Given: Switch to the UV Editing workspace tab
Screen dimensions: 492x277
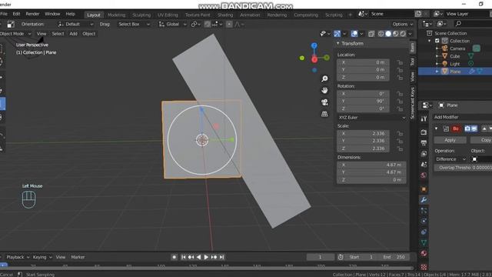Looking at the screenshot, I should [x=168, y=15].
